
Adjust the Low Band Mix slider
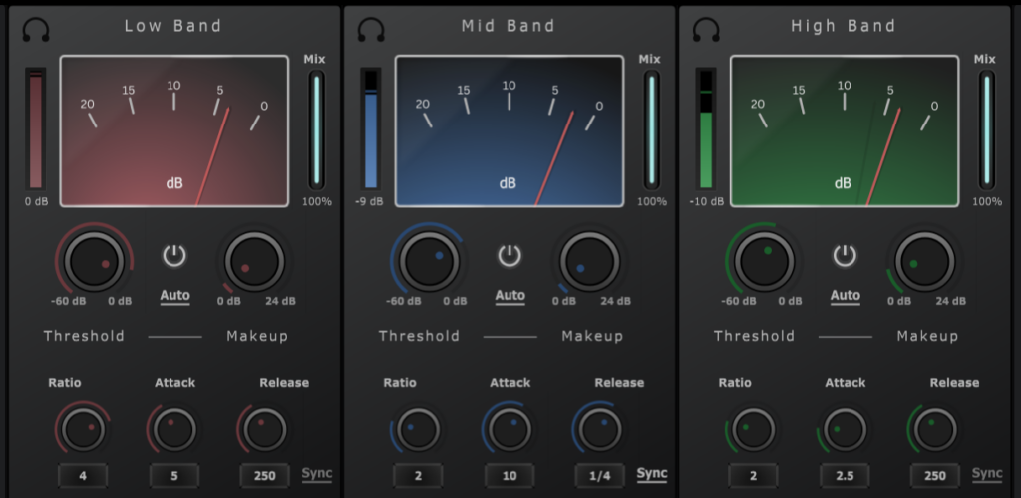[x=317, y=129]
